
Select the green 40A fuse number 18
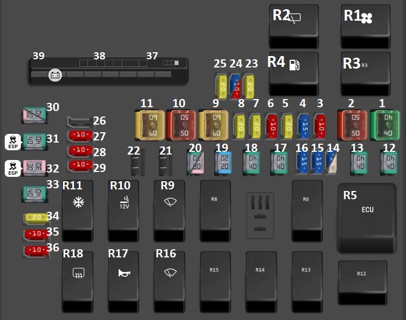coord(251,162)
